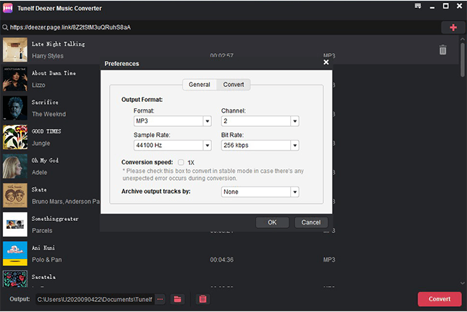Image resolution: width=467 pixels, height=312 pixels.
Task: Enable the 1X conversion speed checkbox
Action: tap(181, 162)
